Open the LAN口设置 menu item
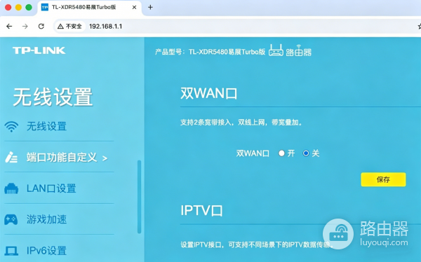 pyautogui.click(x=51, y=188)
